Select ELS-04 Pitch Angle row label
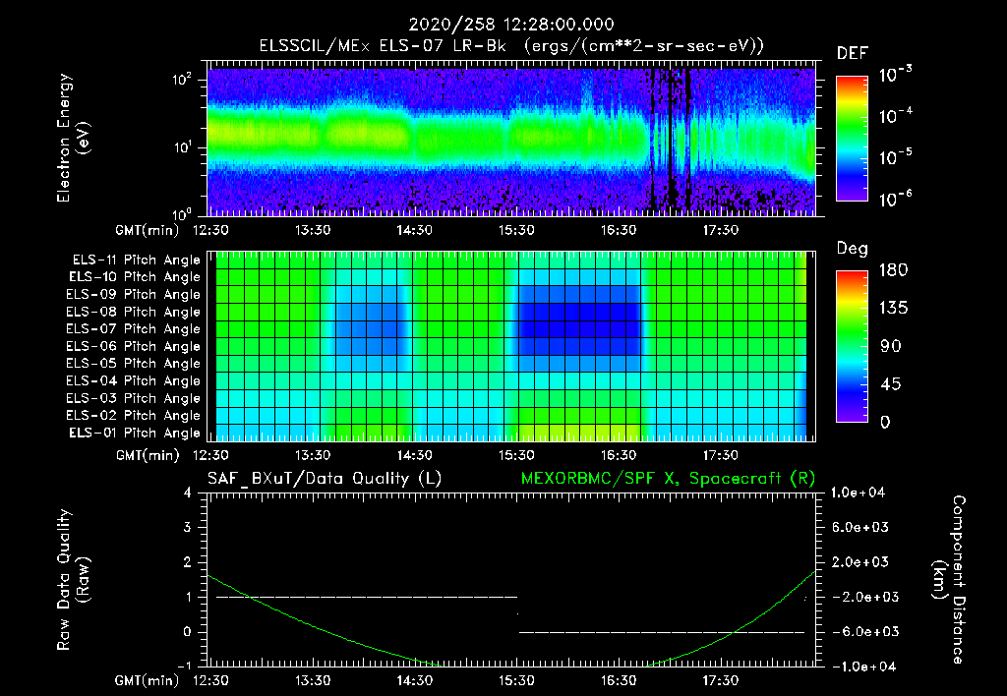Screen dimensions: 1007x696 [134, 380]
